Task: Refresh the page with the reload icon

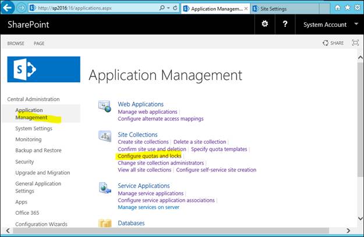Action: point(175,8)
